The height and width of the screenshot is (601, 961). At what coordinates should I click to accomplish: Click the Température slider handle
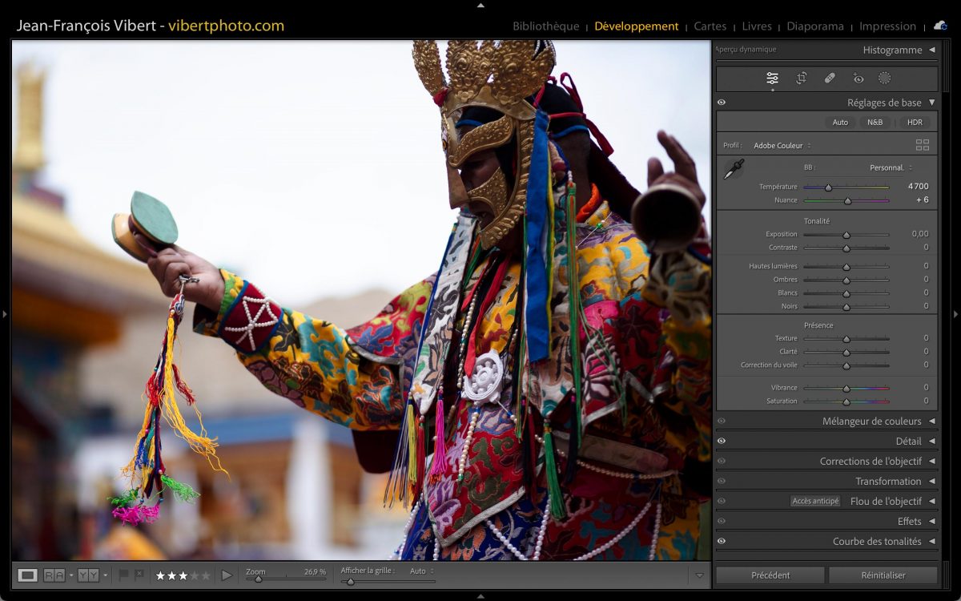tap(828, 188)
